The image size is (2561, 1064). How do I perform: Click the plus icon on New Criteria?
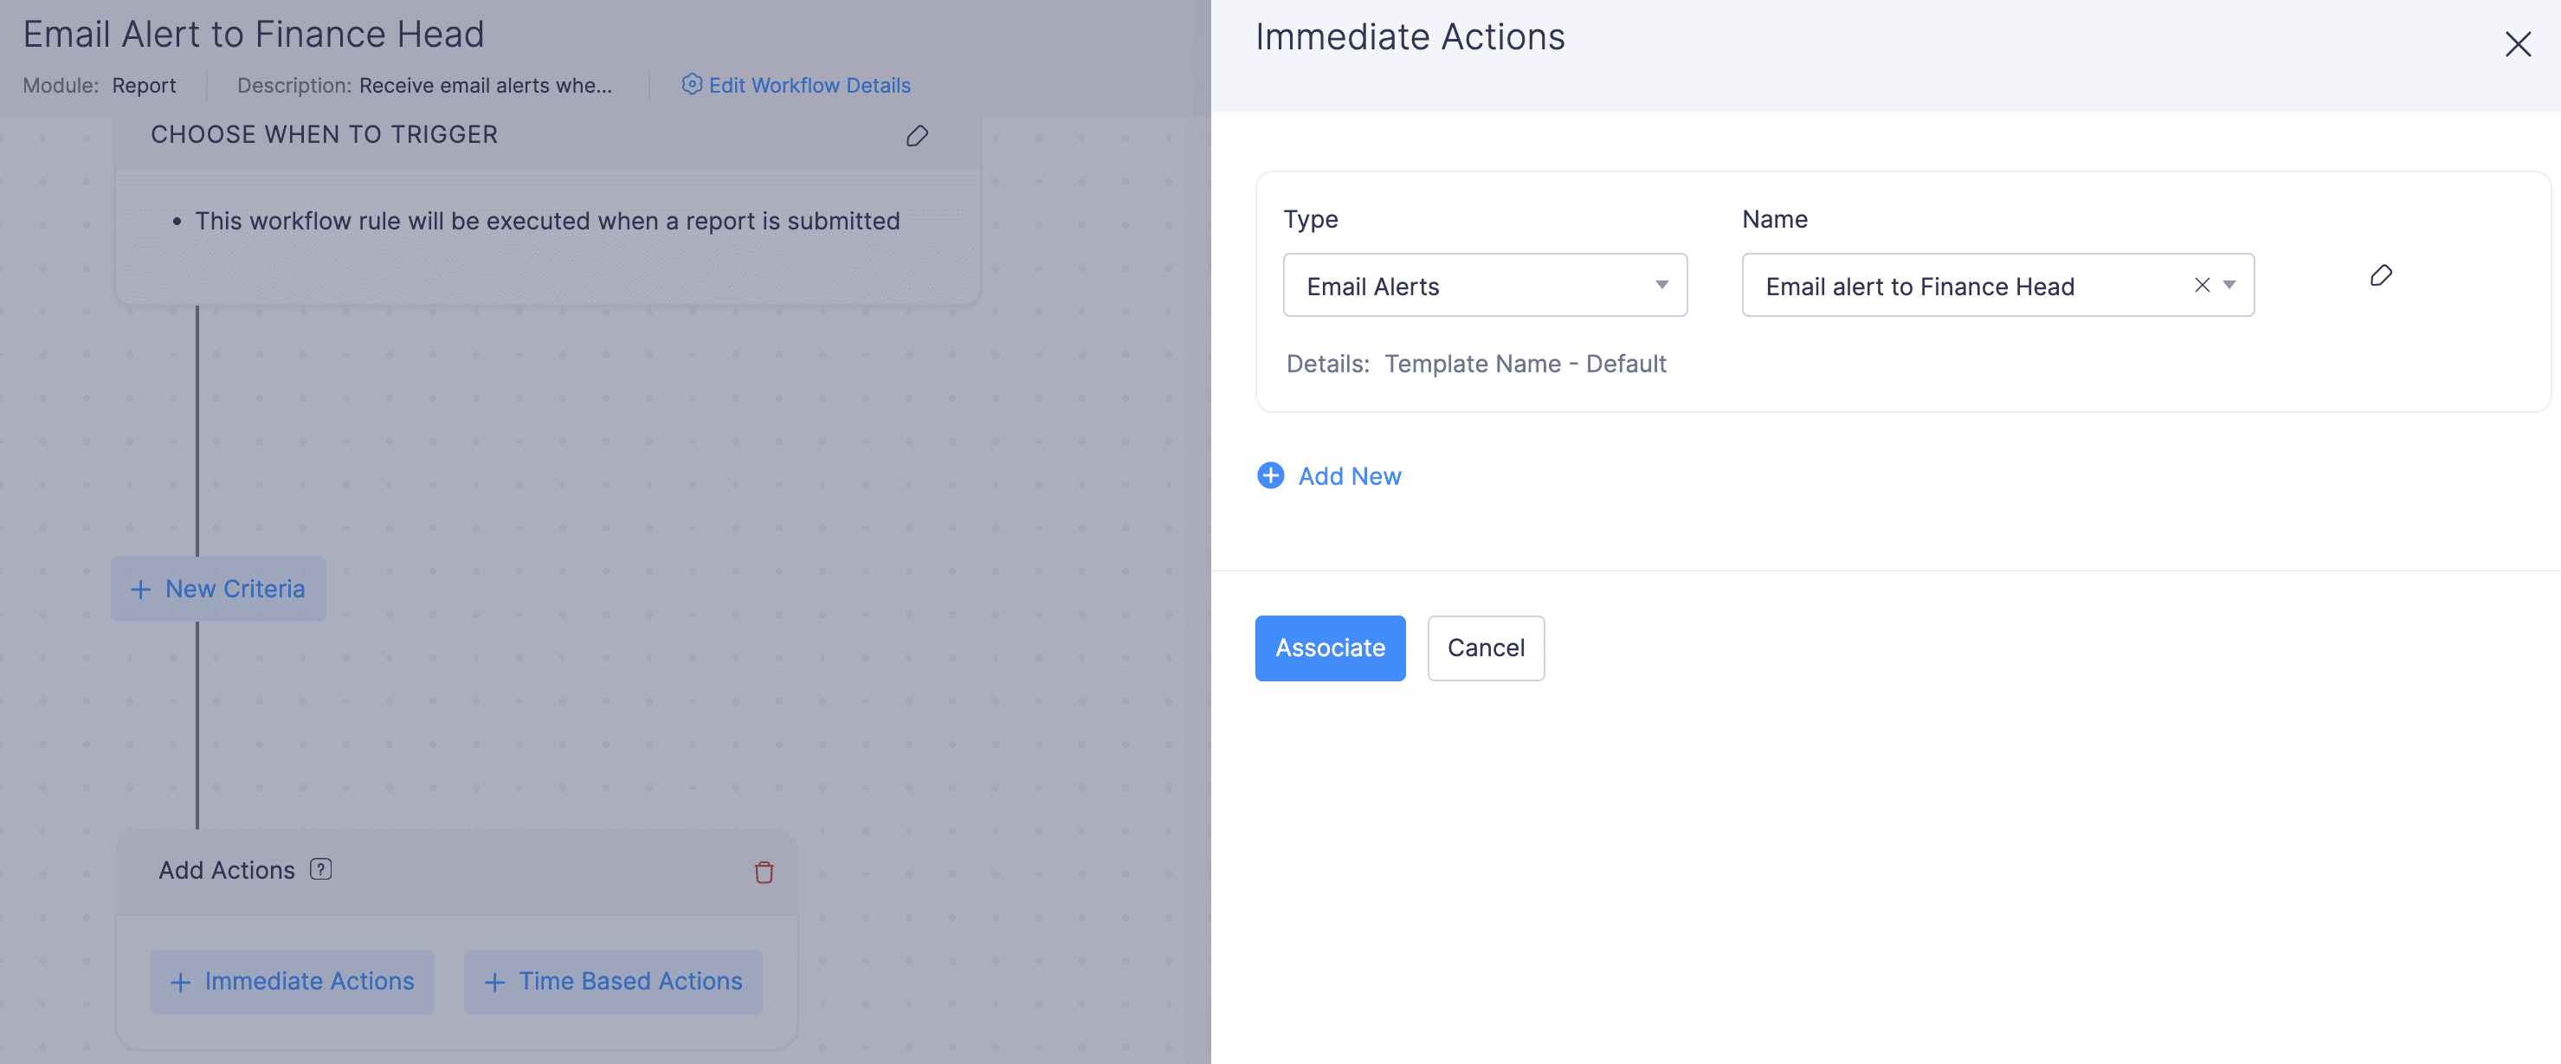141,589
